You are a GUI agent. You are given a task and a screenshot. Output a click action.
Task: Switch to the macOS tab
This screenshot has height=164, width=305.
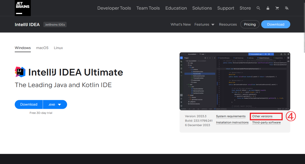(42, 48)
